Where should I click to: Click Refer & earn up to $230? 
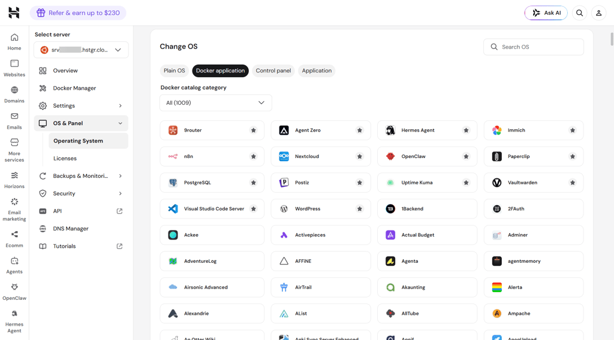(x=78, y=13)
